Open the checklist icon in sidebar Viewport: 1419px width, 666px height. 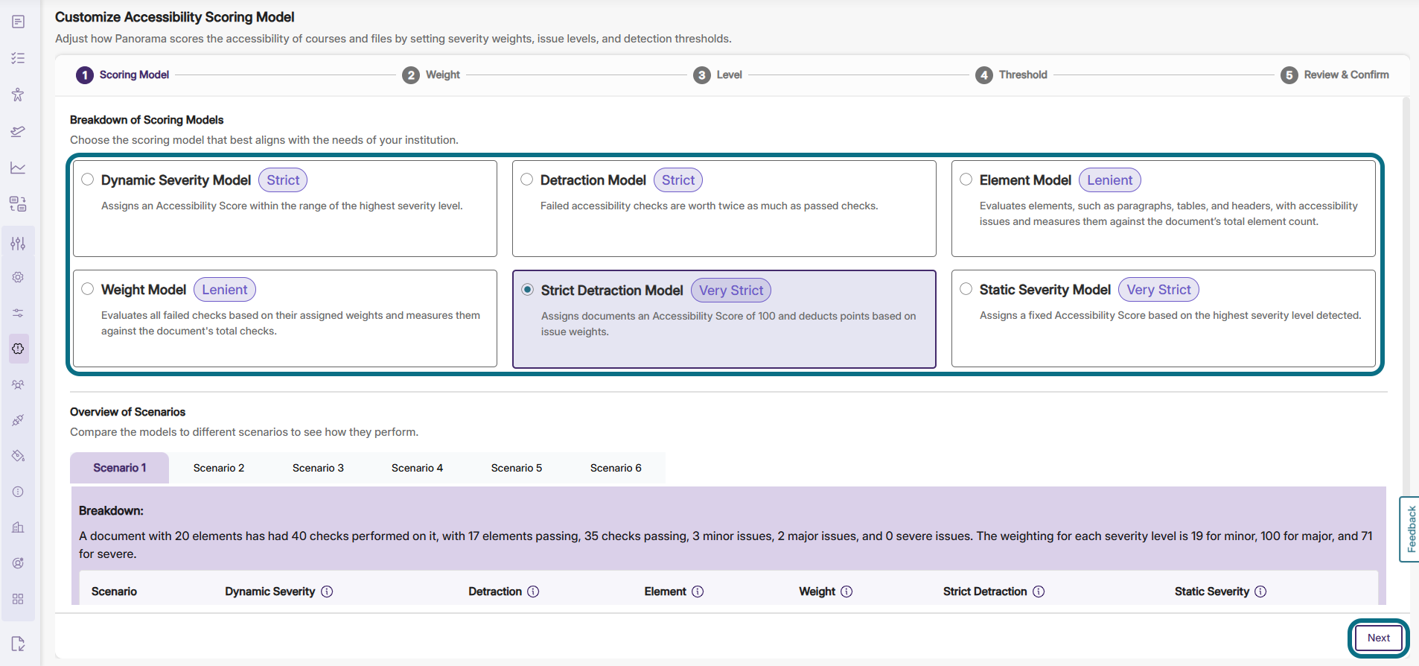[18, 58]
